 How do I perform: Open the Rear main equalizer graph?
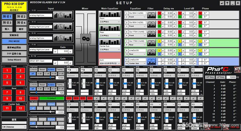110,28
